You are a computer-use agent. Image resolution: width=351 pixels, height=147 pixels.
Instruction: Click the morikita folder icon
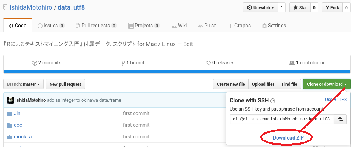(x=10, y=137)
